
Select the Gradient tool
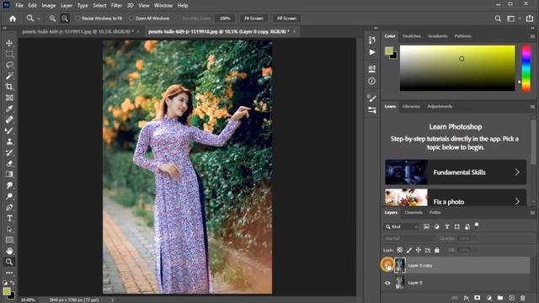[x=9, y=174]
